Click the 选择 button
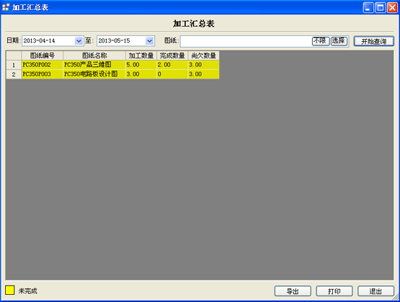400x302 pixels. pyautogui.click(x=339, y=41)
